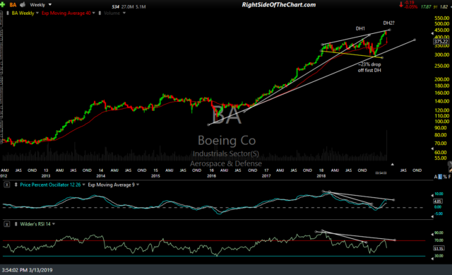Click the PPO value label 4.85
This screenshot has height=275, width=452.
point(438,201)
